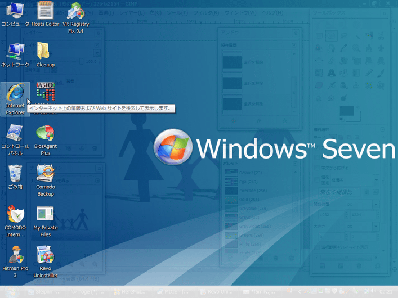398x298 pixels.
Task: Open GIMP レイヤー(L) menu
Action: coord(132,13)
